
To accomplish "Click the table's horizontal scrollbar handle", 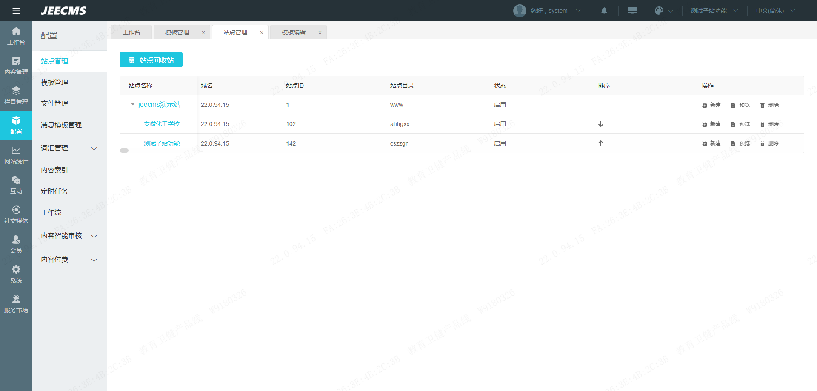I will point(124,151).
